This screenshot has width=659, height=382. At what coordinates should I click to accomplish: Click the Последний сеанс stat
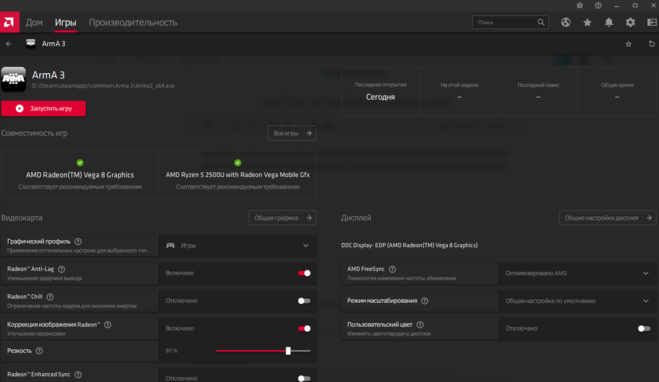(538, 91)
